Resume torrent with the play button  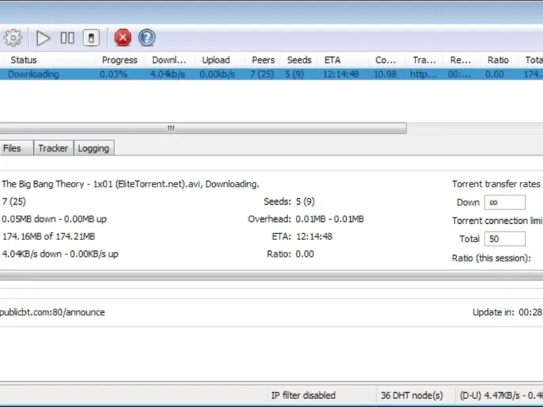(43, 38)
